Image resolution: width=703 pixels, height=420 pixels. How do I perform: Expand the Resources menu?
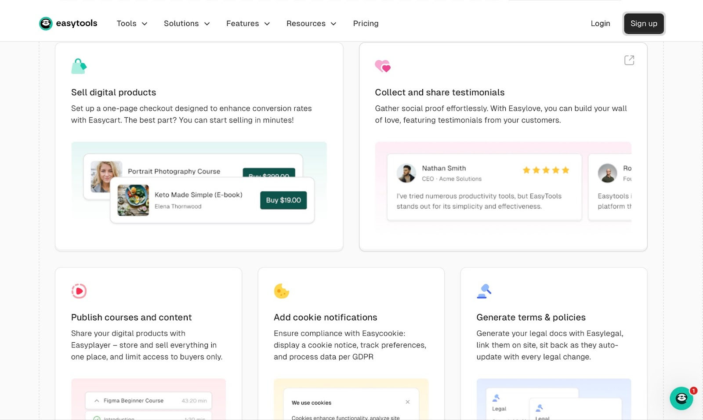point(311,23)
